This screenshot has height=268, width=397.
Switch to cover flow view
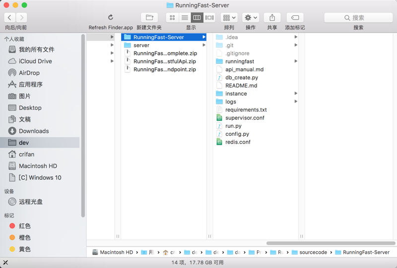209,17
